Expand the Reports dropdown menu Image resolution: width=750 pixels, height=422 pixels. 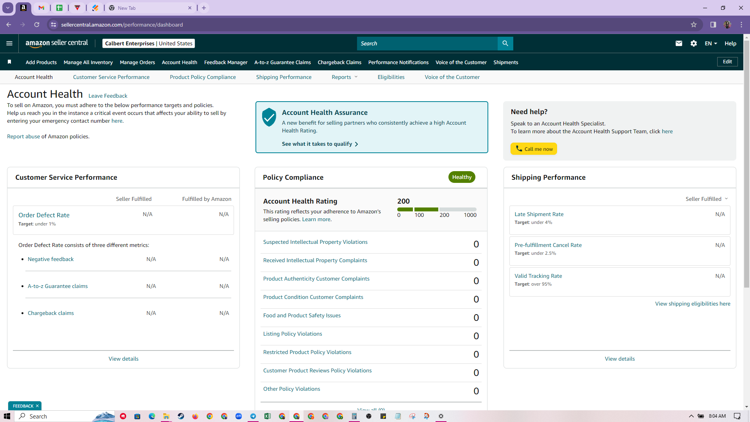pyautogui.click(x=345, y=77)
